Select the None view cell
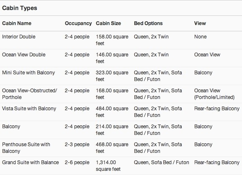 (x=200, y=37)
